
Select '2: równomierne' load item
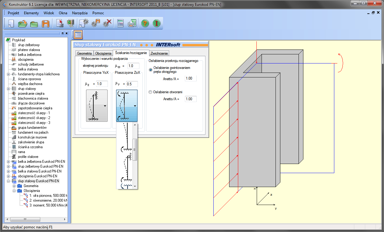coord(48,200)
